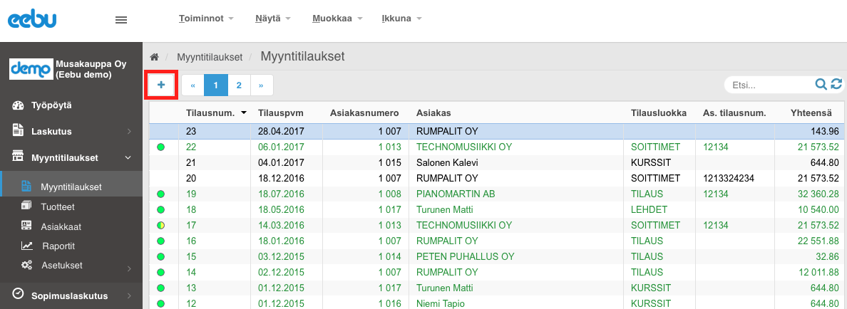
Task: Click the green status dot on order 15
Action: click(160, 256)
